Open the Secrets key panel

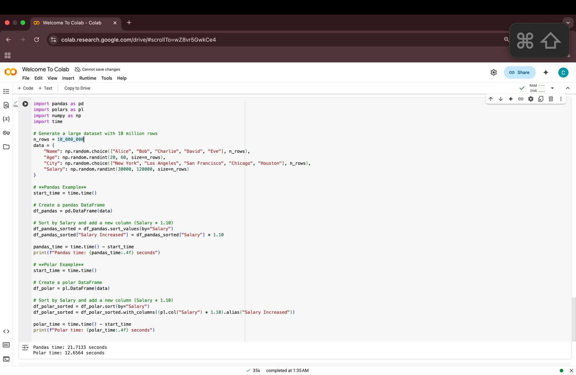[x=6, y=133]
